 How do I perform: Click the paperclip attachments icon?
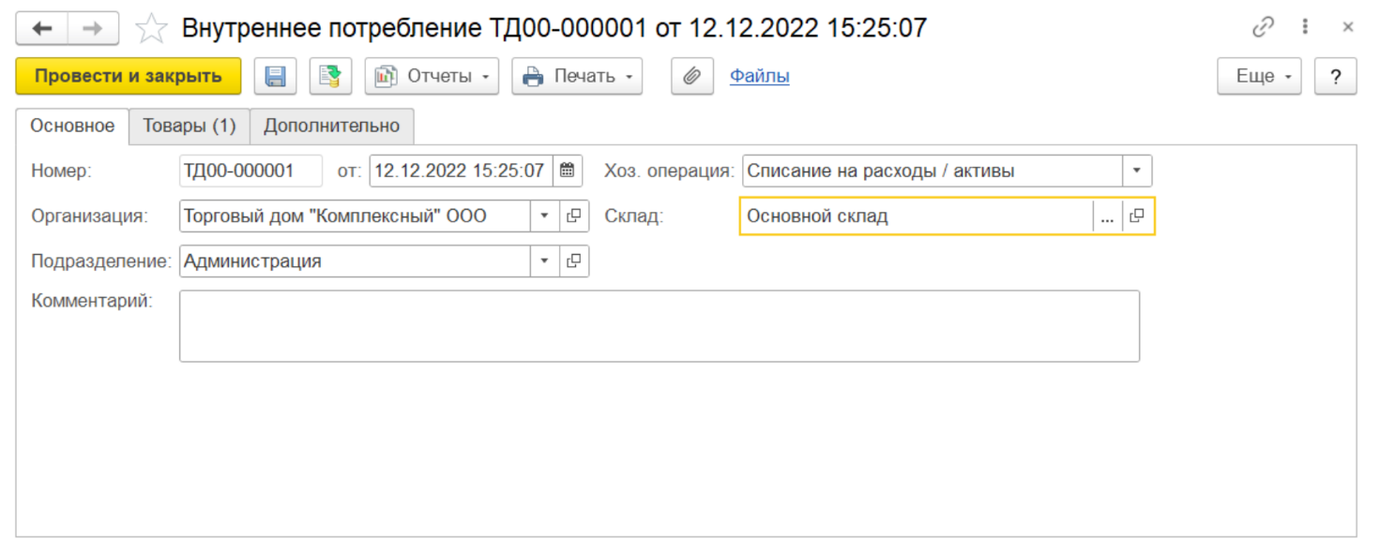(691, 77)
